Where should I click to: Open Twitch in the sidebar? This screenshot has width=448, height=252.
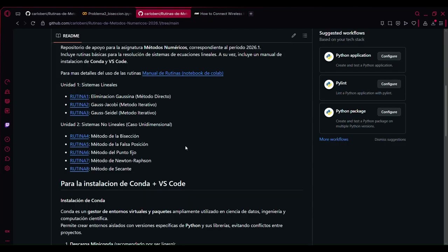point(7,125)
